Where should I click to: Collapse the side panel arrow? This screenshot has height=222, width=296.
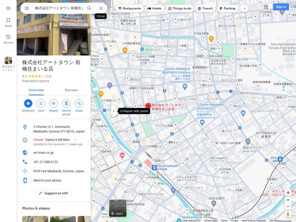[x=113, y=111]
